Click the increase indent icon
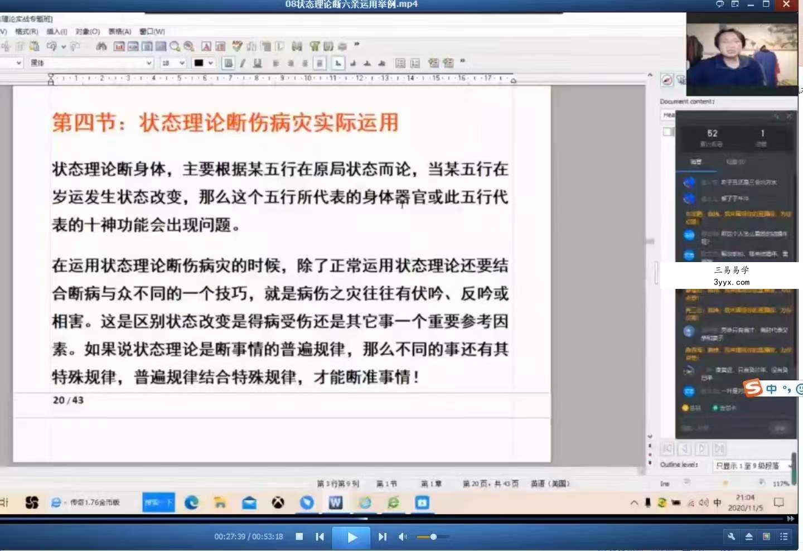The height and width of the screenshot is (551, 803). [x=448, y=63]
